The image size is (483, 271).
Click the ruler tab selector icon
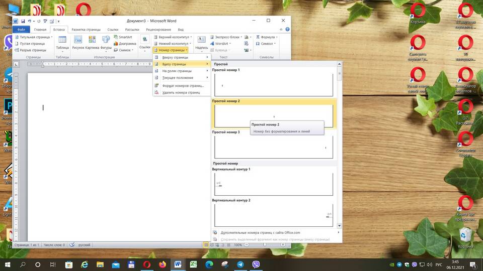[x=16, y=64]
